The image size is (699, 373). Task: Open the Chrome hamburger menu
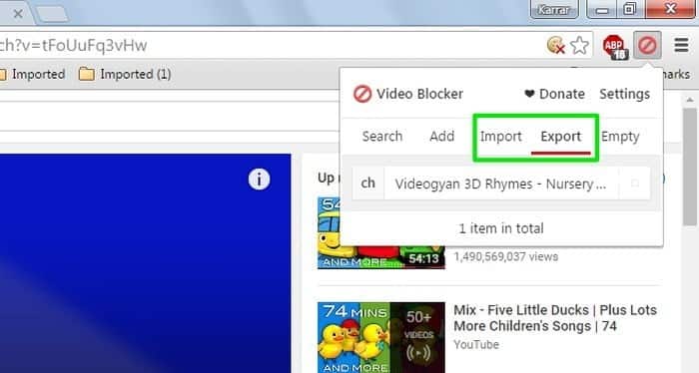(x=682, y=45)
